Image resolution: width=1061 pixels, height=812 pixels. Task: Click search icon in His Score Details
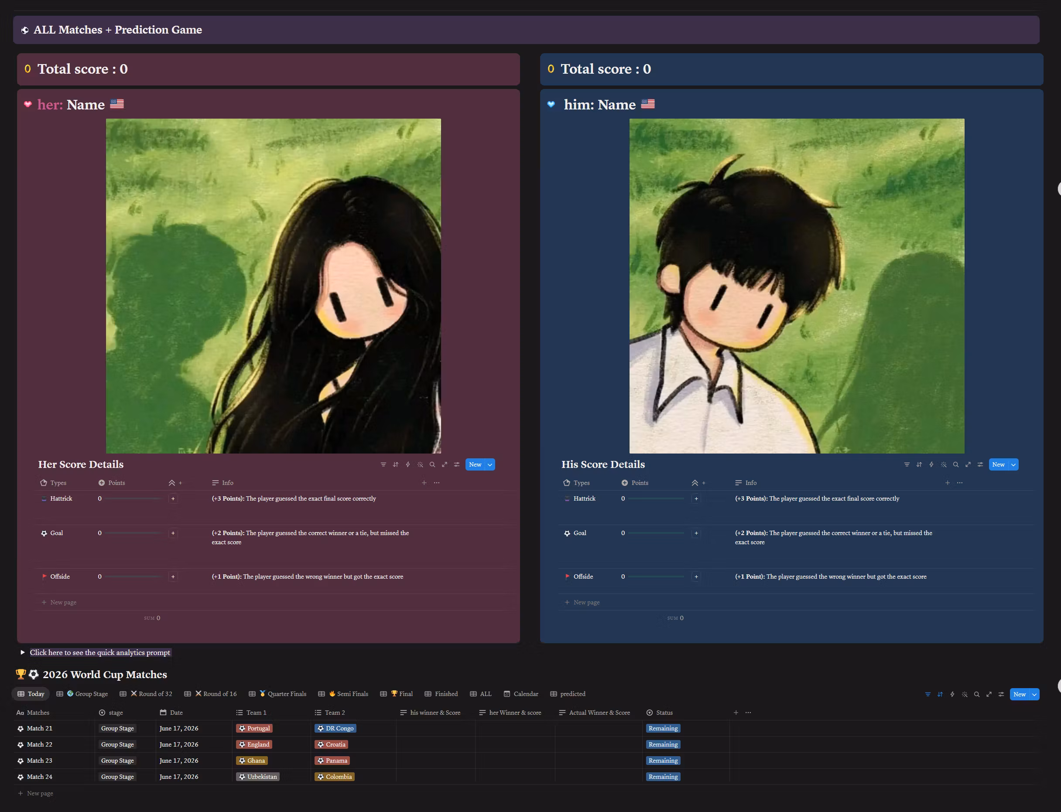955,464
